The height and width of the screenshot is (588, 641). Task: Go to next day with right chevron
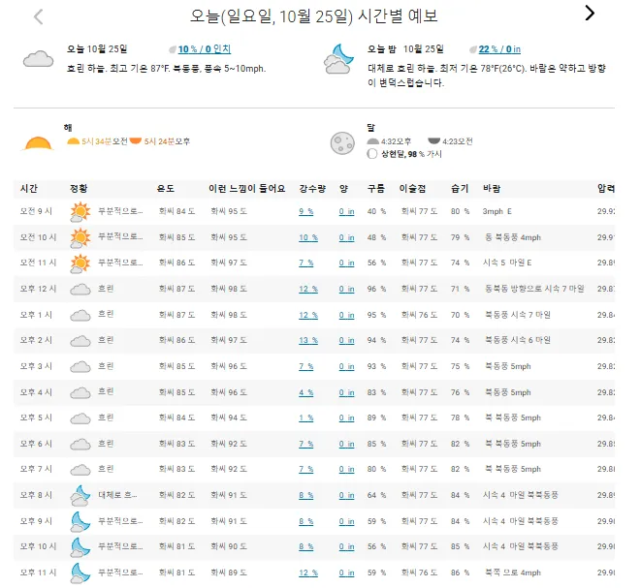pos(590,13)
